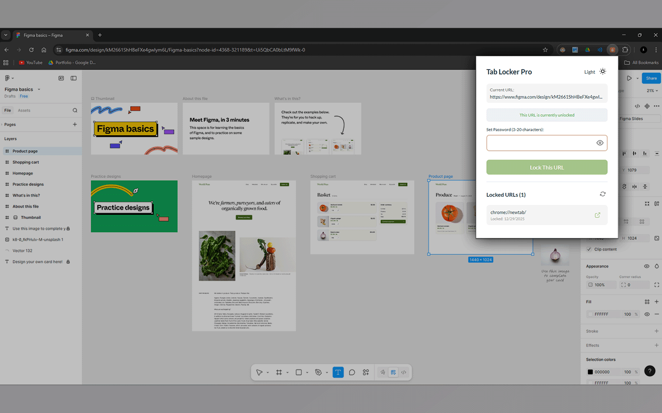Open the Chrome extensions puzzle menu

(625, 50)
